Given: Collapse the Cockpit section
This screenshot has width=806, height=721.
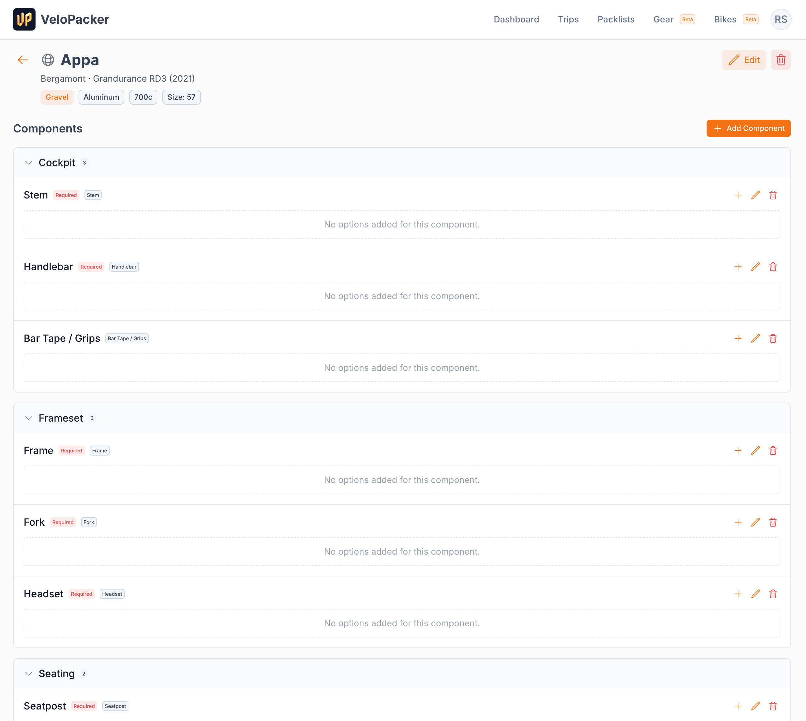Looking at the screenshot, I should pyautogui.click(x=28, y=162).
